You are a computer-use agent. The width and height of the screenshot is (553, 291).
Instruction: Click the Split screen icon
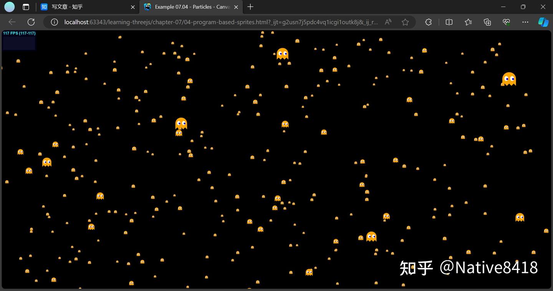(x=449, y=22)
